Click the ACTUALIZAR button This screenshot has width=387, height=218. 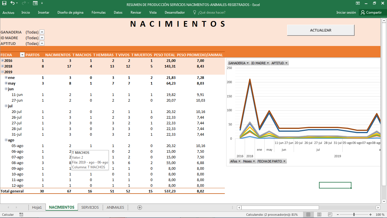click(x=321, y=30)
